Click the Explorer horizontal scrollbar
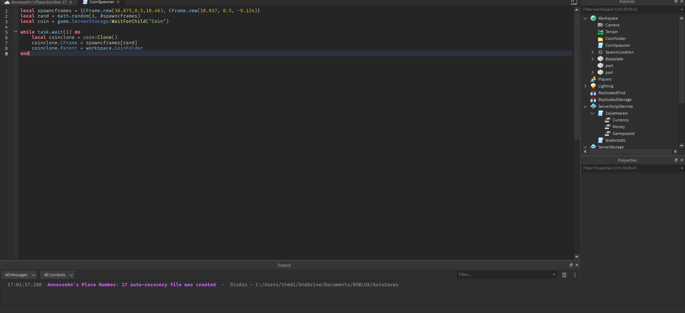The width and height of the screenshot is (685, 313). point(630,152)
